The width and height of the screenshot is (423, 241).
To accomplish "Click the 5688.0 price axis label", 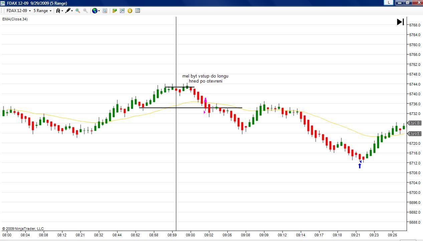I will click(x=415, y=222).
